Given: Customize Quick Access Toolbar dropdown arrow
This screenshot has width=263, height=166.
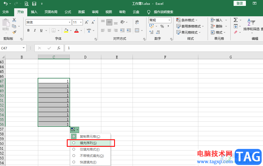Looking at the screenshot, I should click(42, 4).
